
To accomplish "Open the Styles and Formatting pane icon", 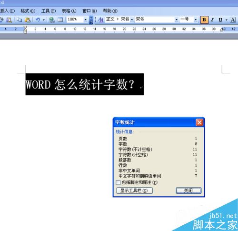I will 101,20.
